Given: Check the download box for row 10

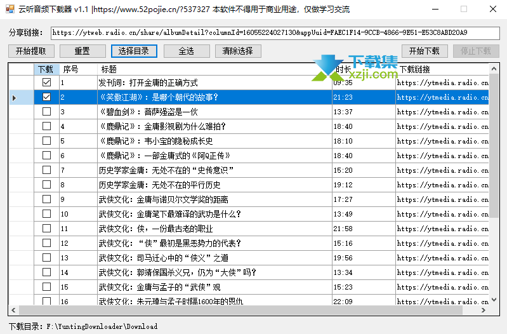Looking at the screenshot, I should [46, 213].
